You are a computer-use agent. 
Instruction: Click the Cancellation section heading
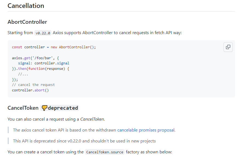tap(26, 6)
